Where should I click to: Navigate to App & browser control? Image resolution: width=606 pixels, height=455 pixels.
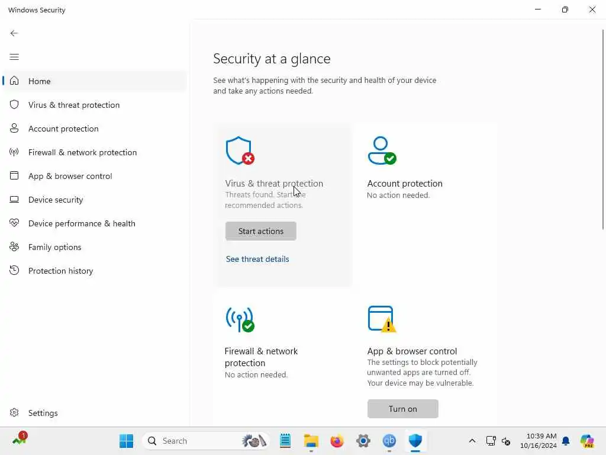[x=95, y=175]
